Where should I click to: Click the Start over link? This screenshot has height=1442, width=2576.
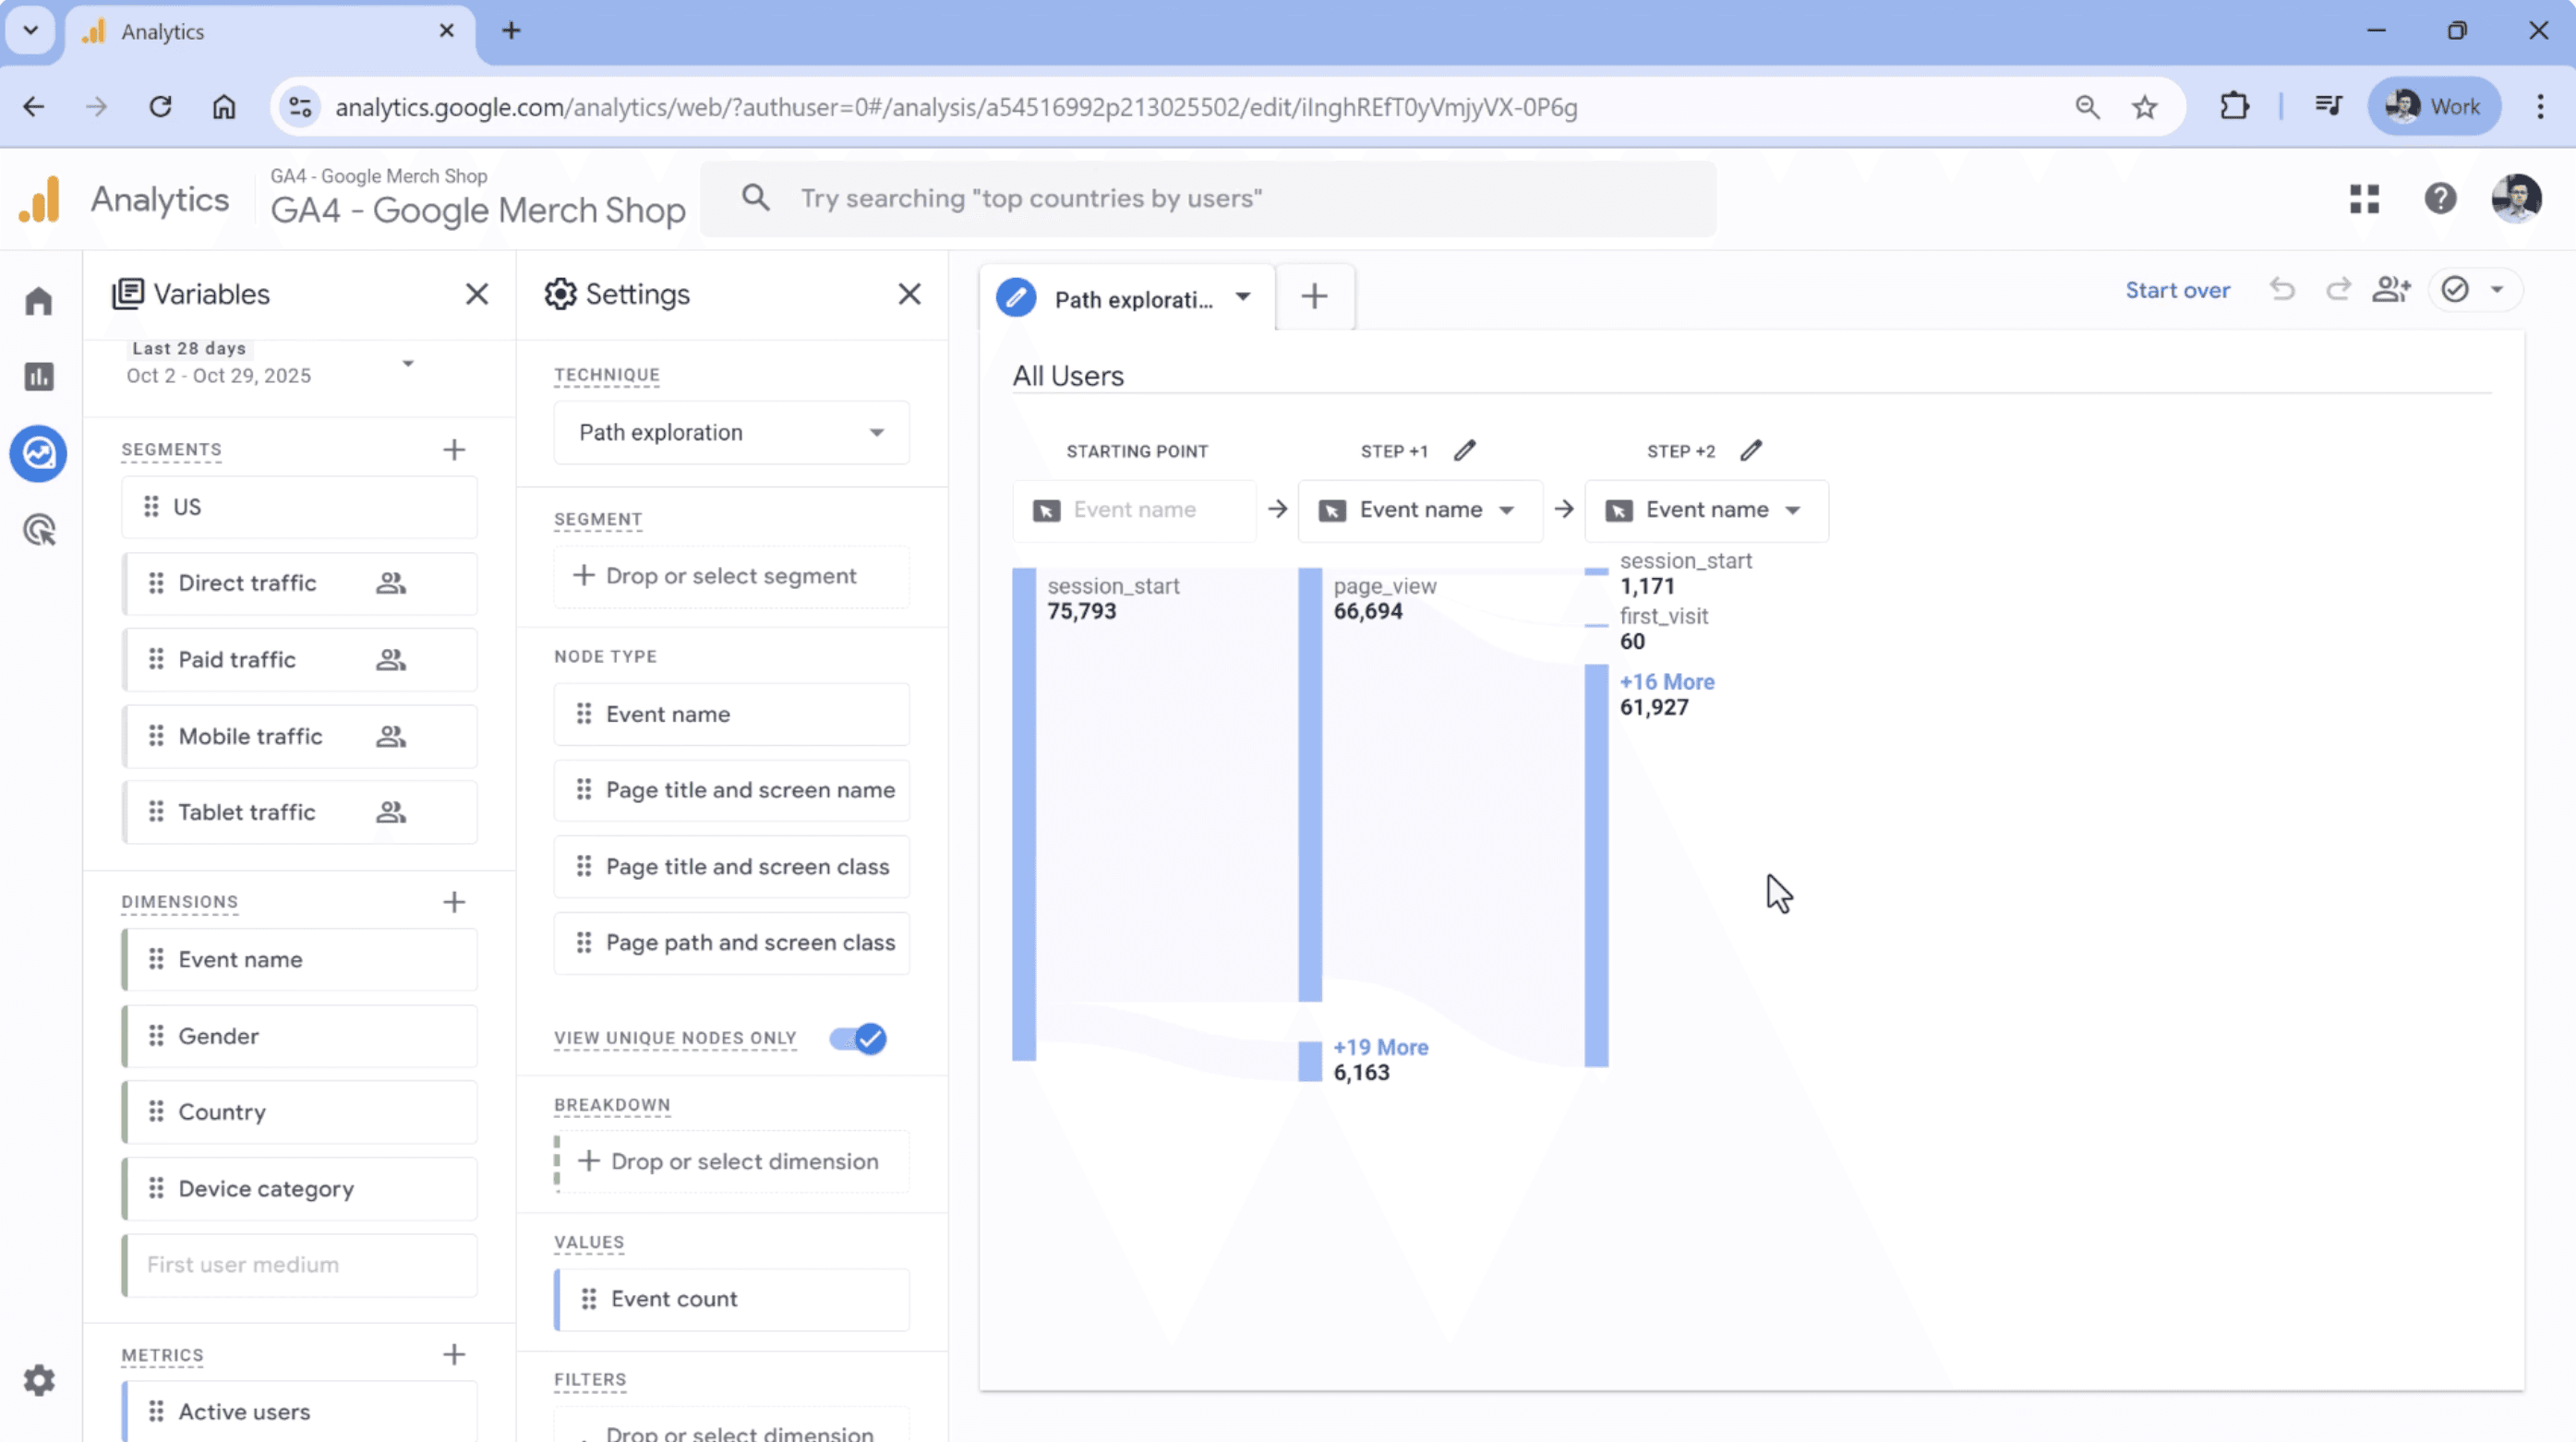point(2177,290)
